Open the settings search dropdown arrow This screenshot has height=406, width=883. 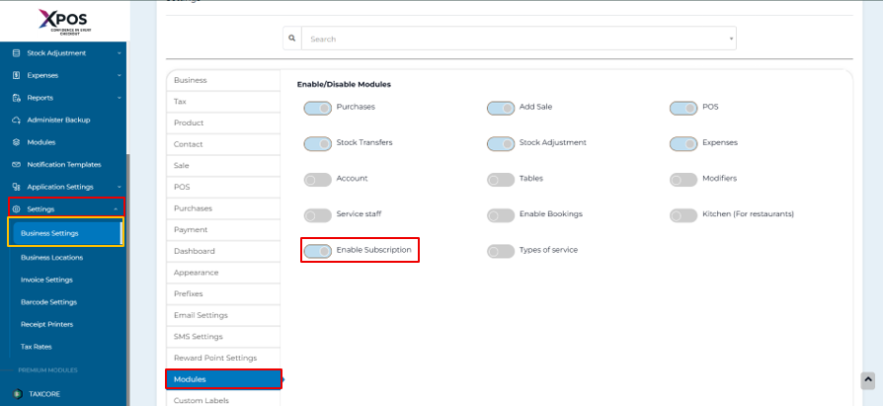point(732,40)
